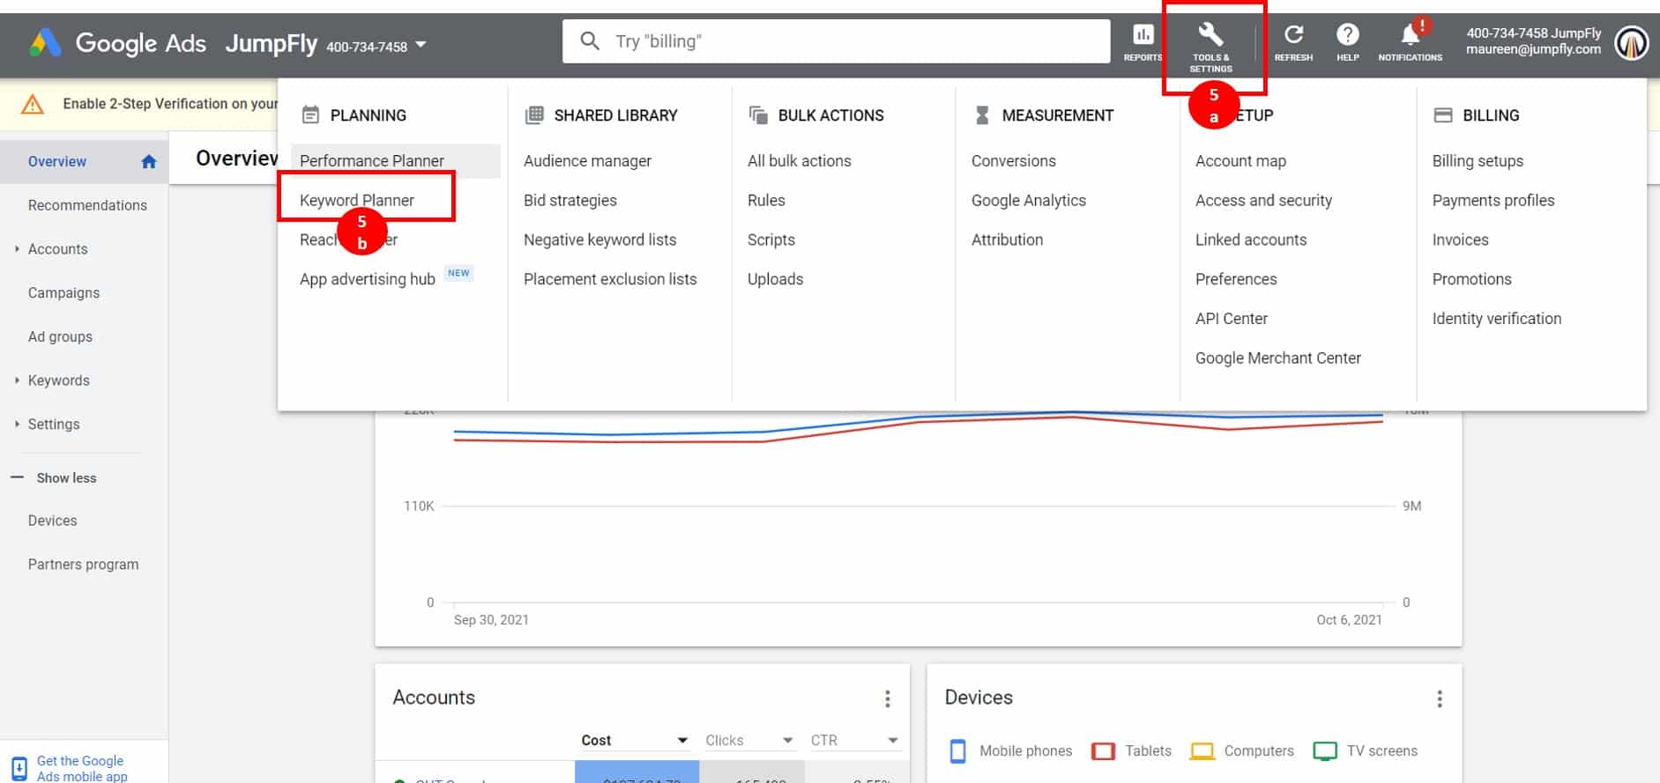Screen dimensions: 1660x783
Task: Open the Clicks column dropdown
Action: pyautogui.click(x=787, y=741)
